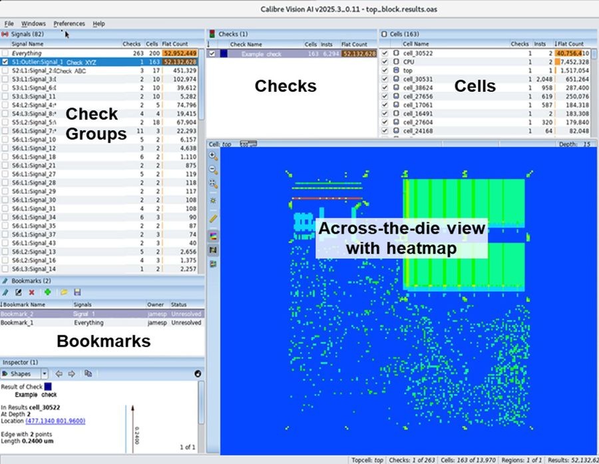
Task: Open the Preferences menu
Action: tap(69, 23)
